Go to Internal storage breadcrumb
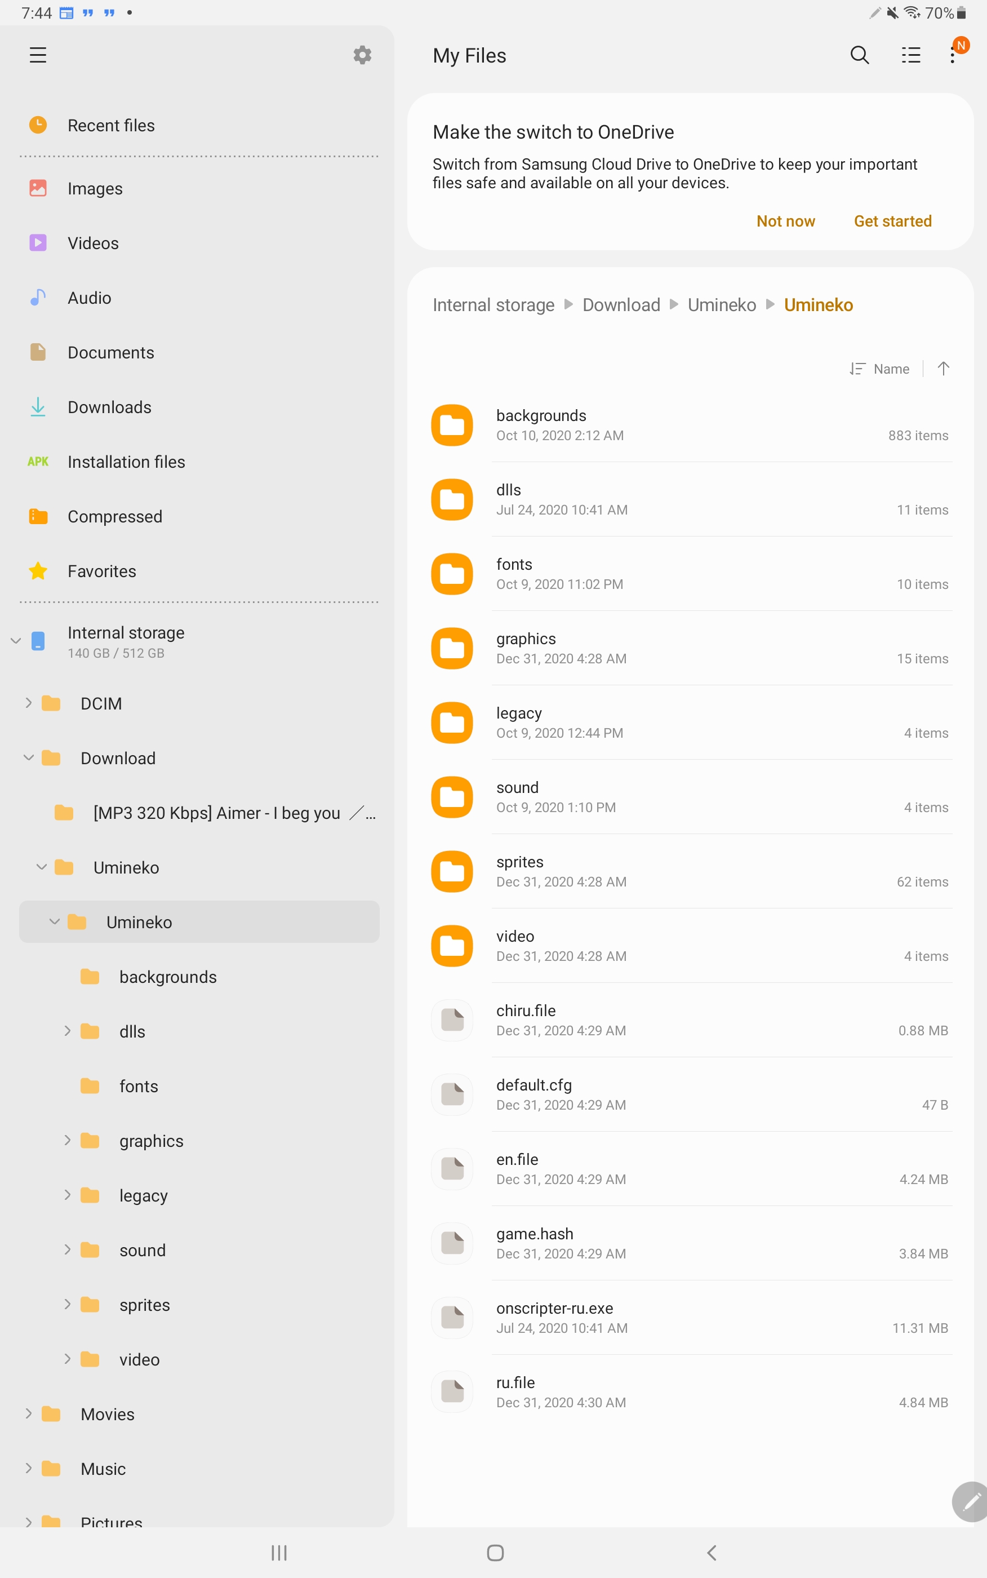This screenshot has height=1578, width=987. point(493,305)
